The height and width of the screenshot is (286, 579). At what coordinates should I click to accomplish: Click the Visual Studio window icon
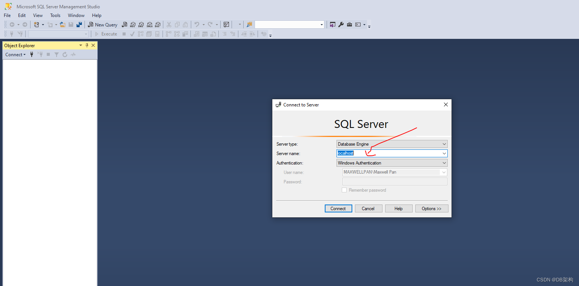click(332, 25)
